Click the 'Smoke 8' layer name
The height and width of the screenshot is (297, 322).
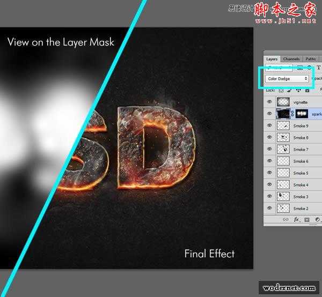click(301, 138)
